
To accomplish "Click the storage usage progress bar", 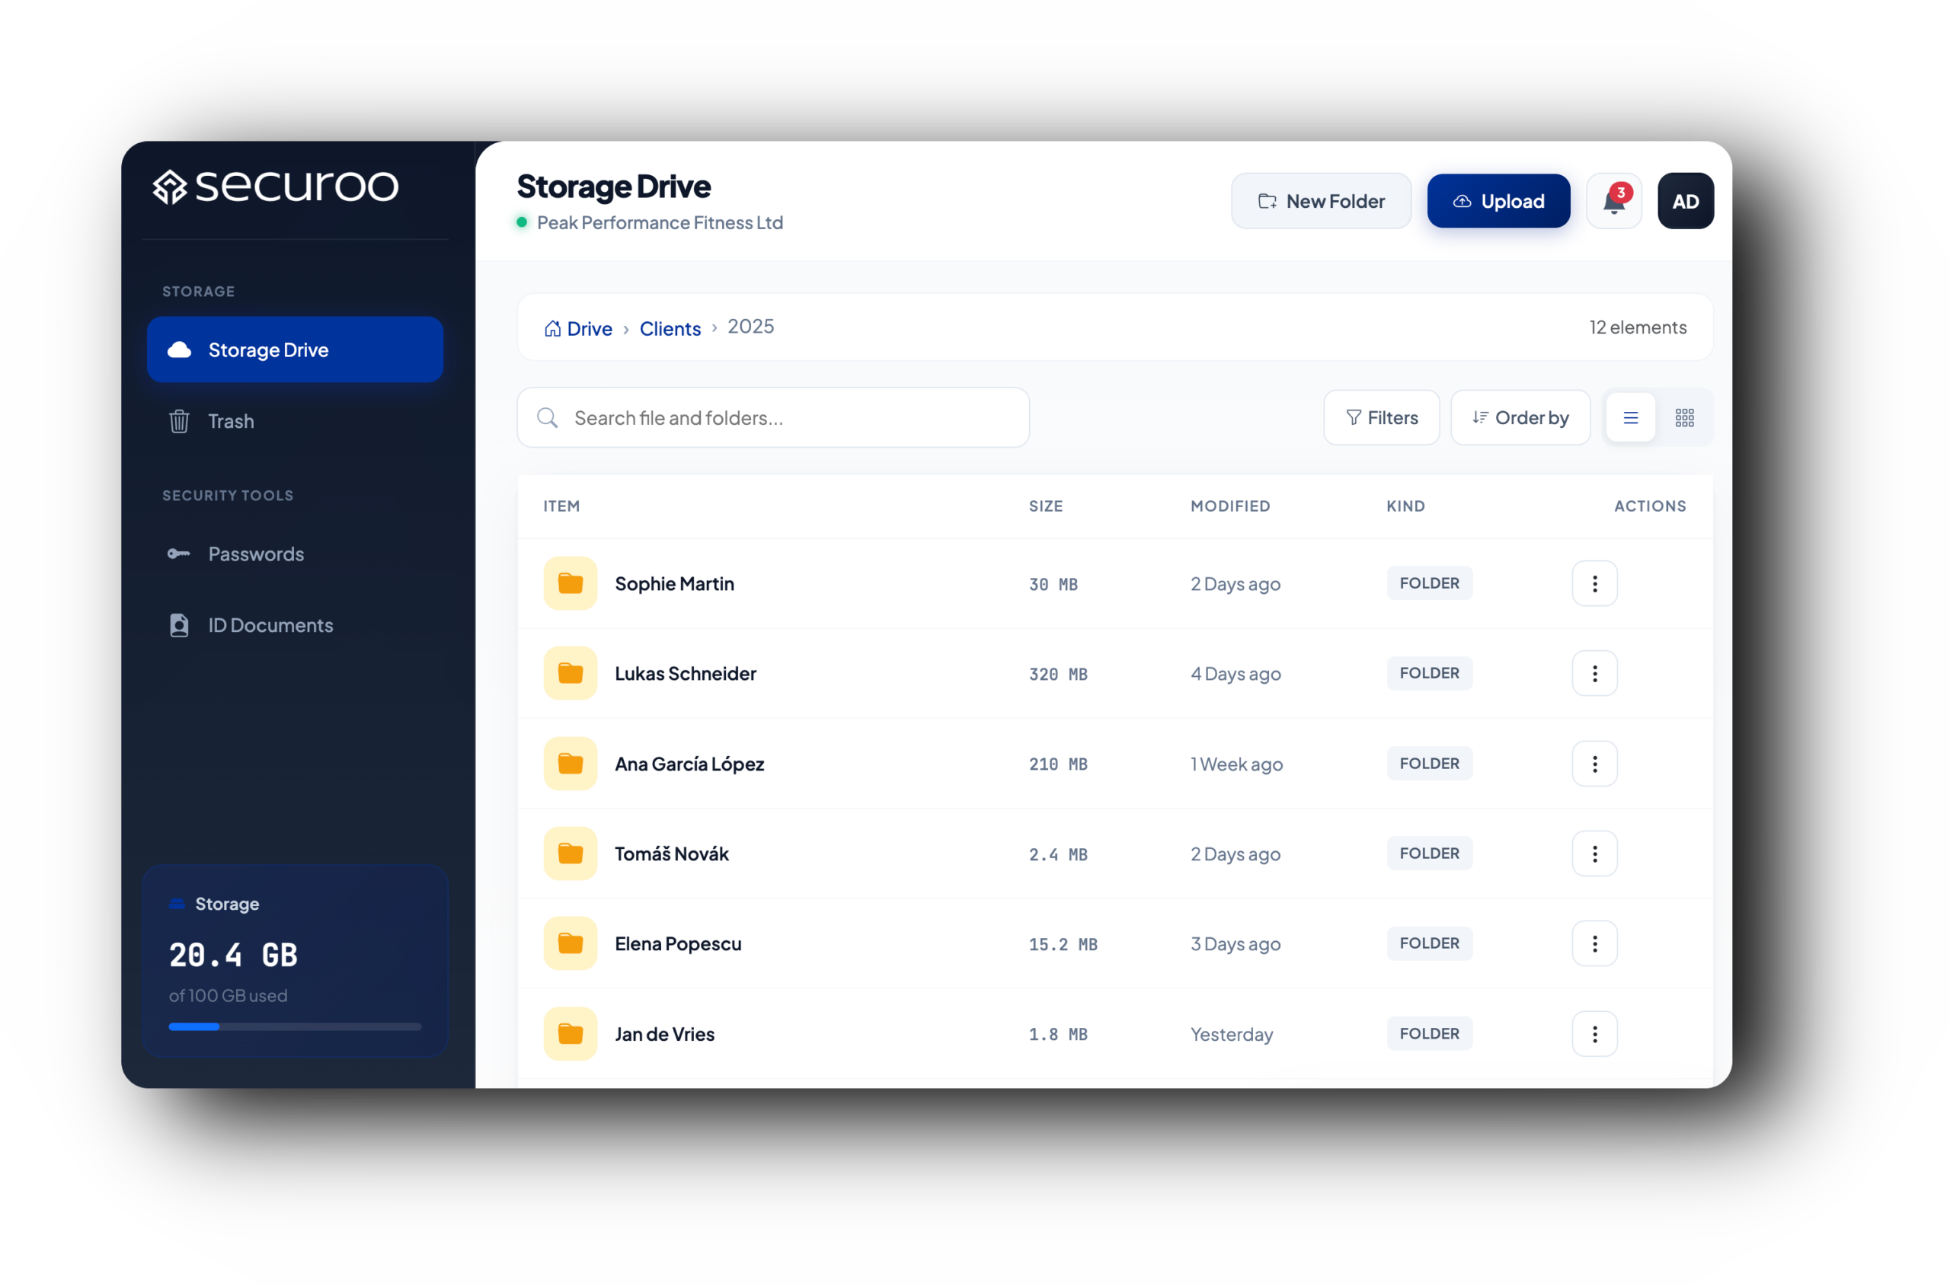I will (295, 1026).
